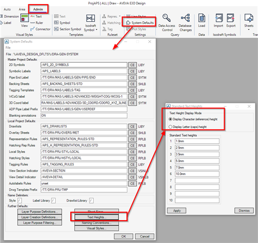Click CE button for Pipe End Label
The width and height of the screenshot is (258, 243).
pyautogui.click(x=133, y=77)
